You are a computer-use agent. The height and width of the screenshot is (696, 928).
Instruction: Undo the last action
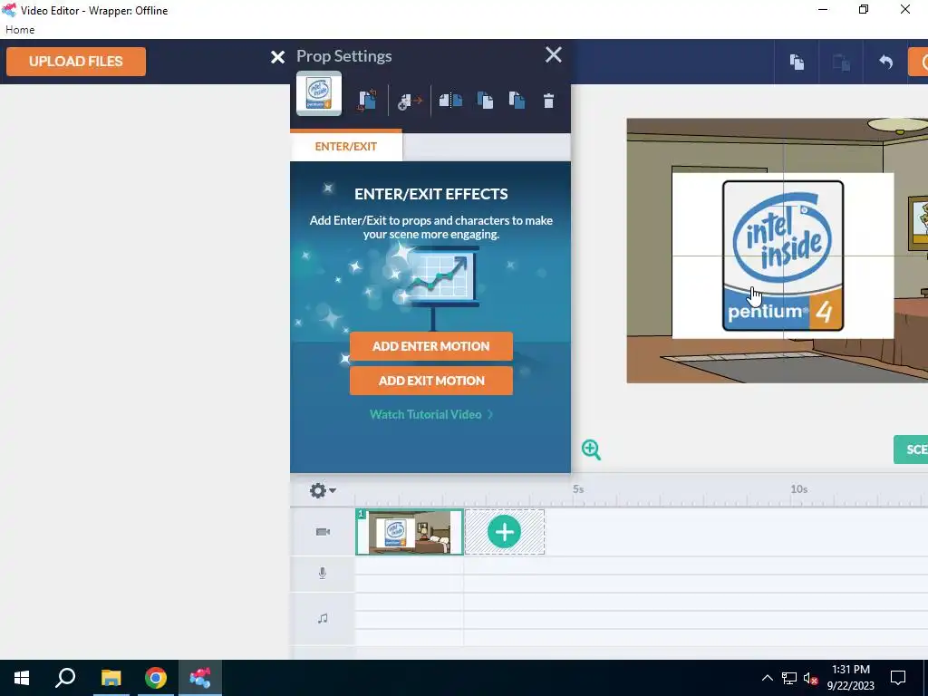click(x=885, y=62)
